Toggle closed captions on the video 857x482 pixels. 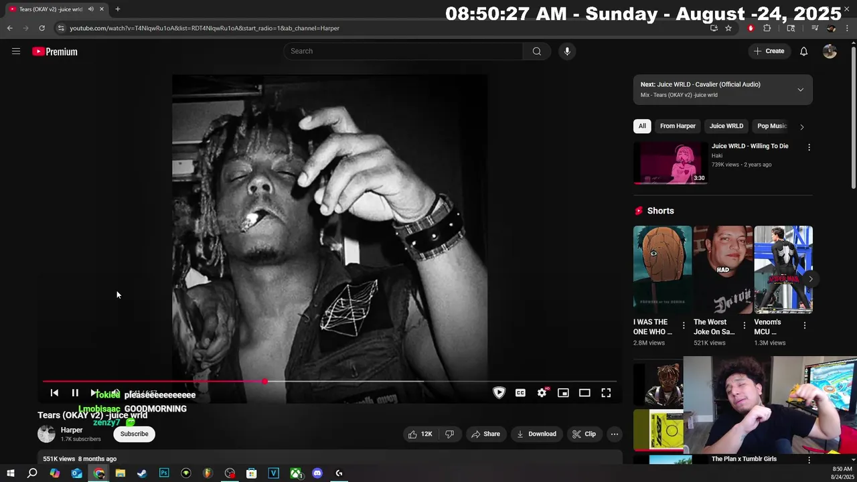tap(520, 393)
